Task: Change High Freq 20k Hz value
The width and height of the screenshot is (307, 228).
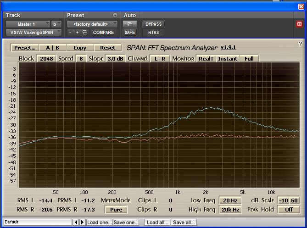Action: click(230, 210)
